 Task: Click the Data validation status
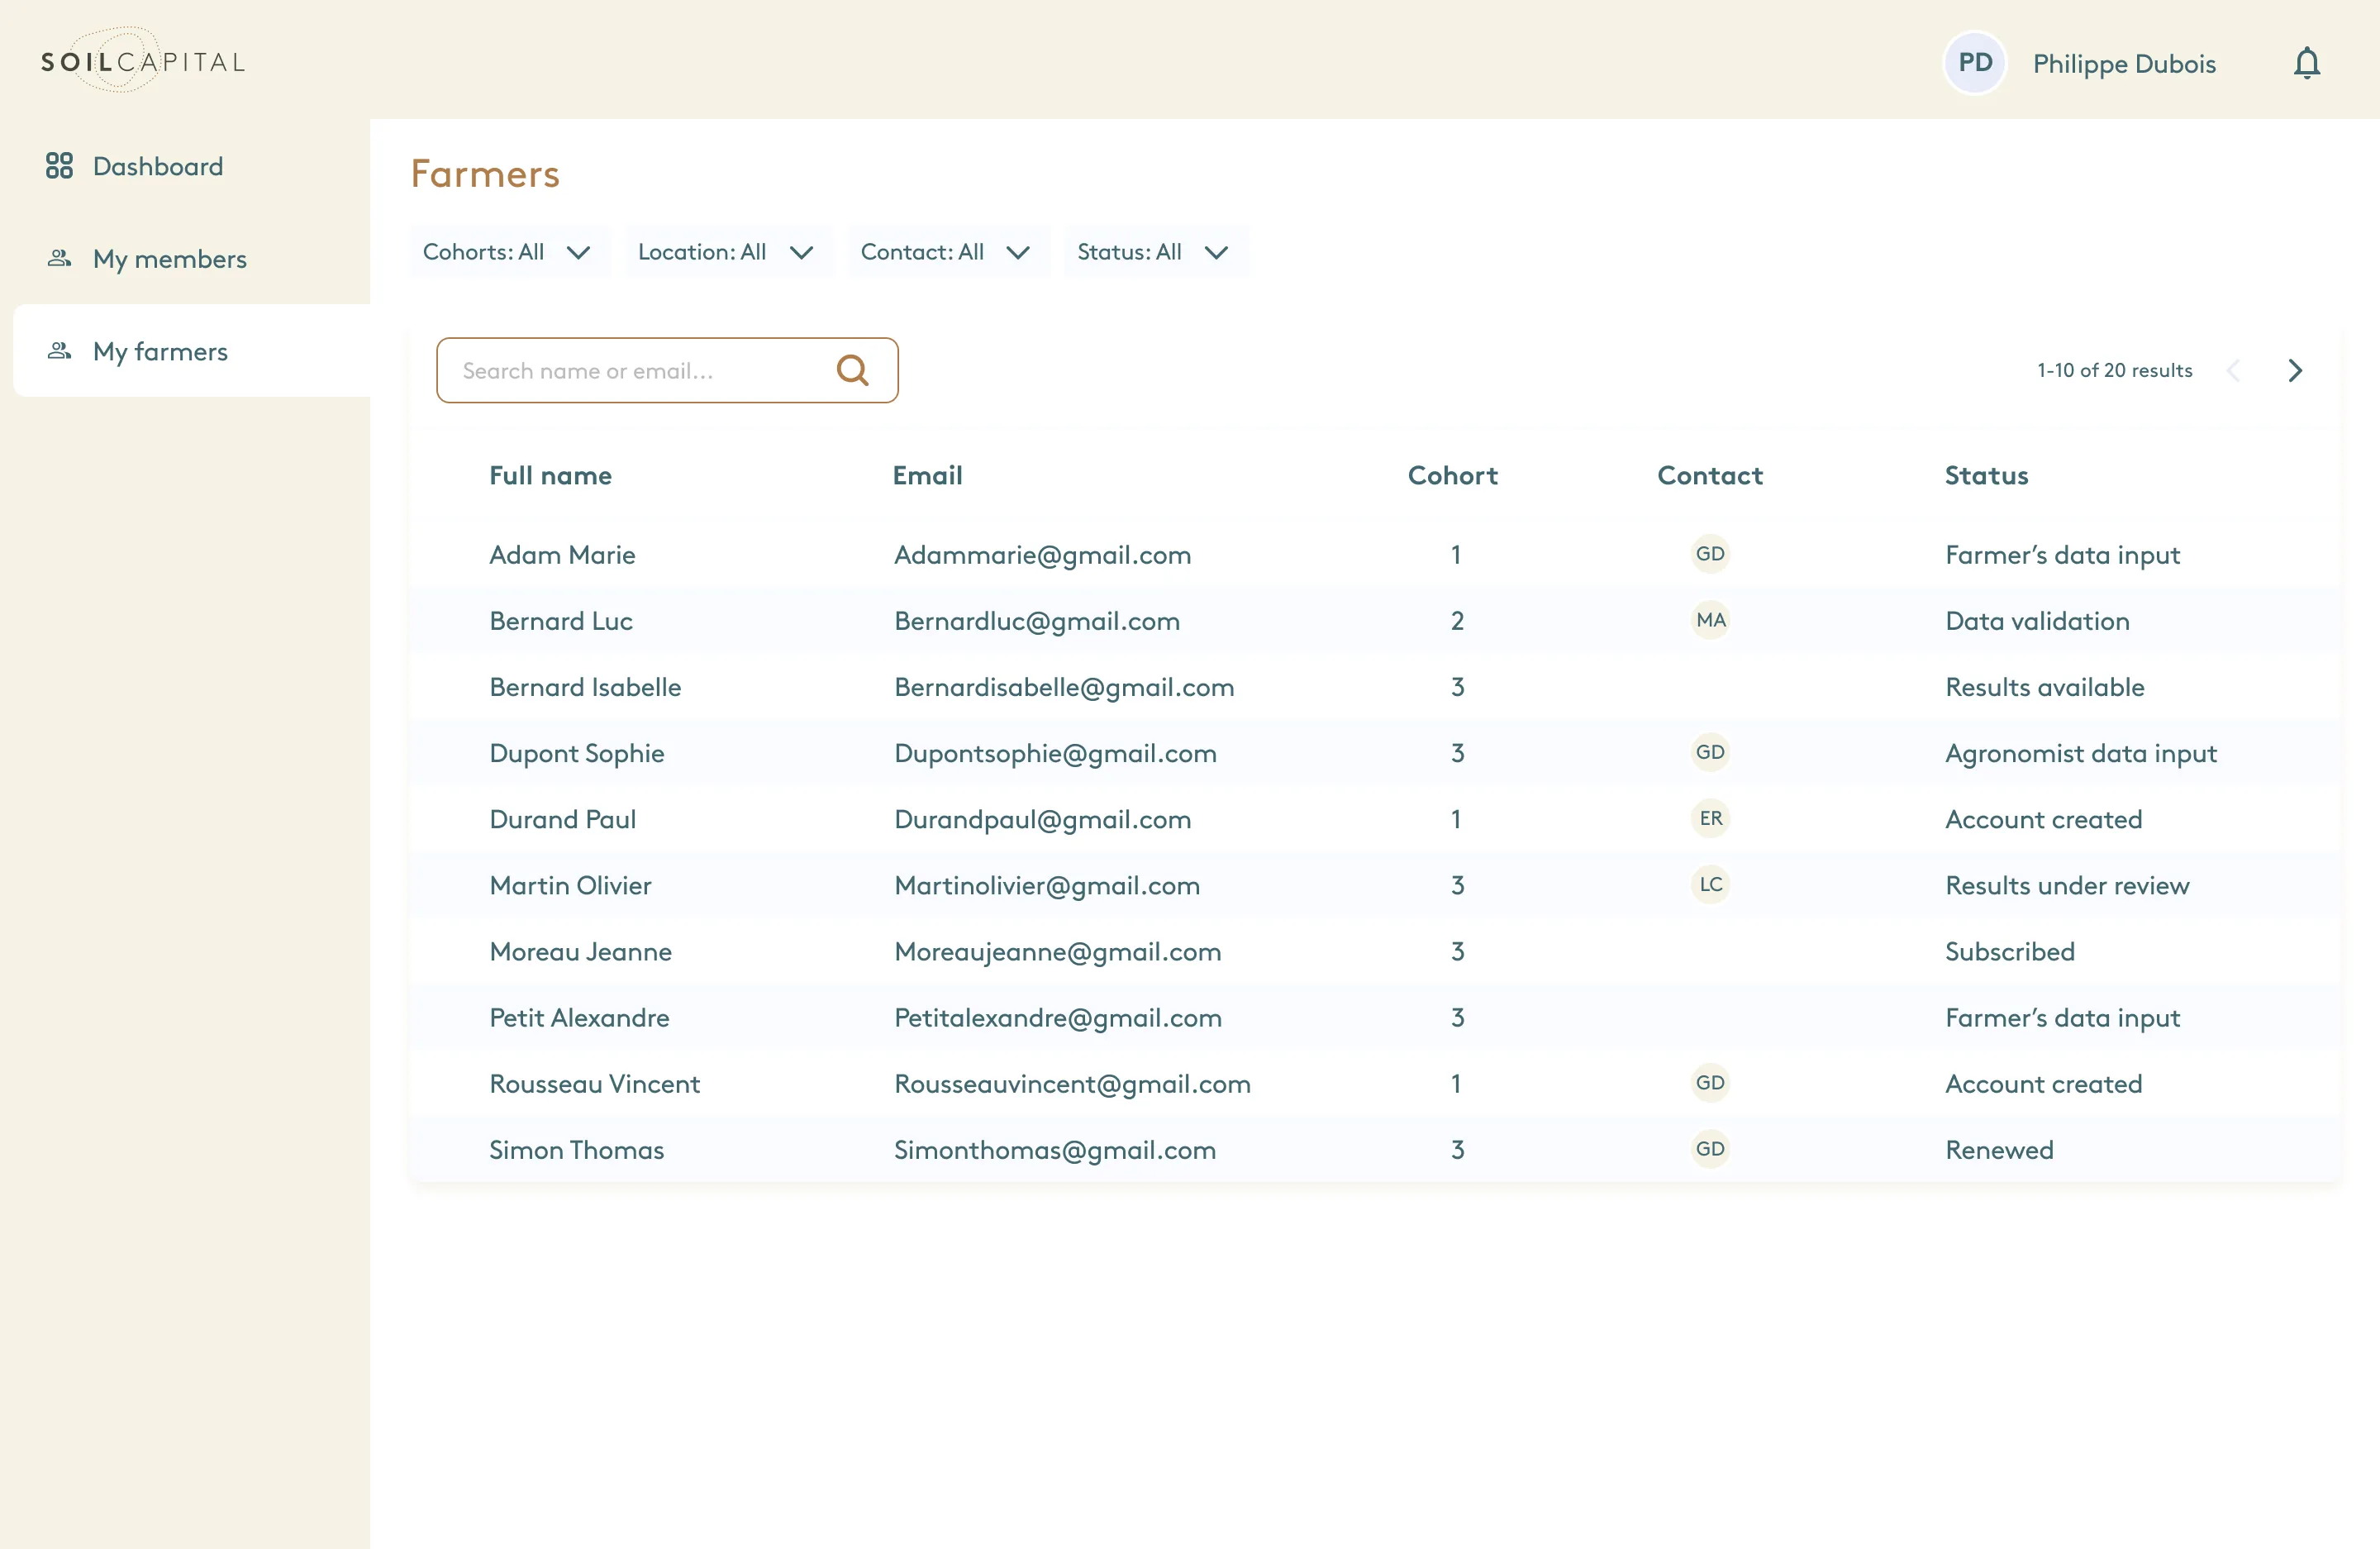click(x=2037, y=621)
